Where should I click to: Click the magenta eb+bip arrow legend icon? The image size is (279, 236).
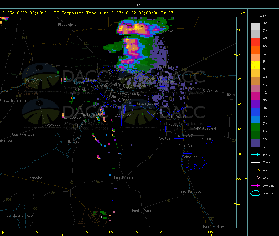point(255,186)
